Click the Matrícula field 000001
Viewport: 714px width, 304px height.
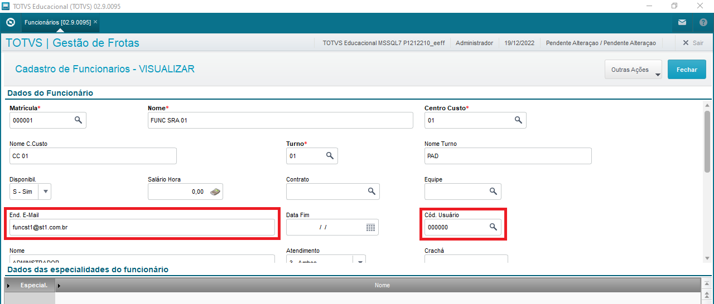coord(48,120)
